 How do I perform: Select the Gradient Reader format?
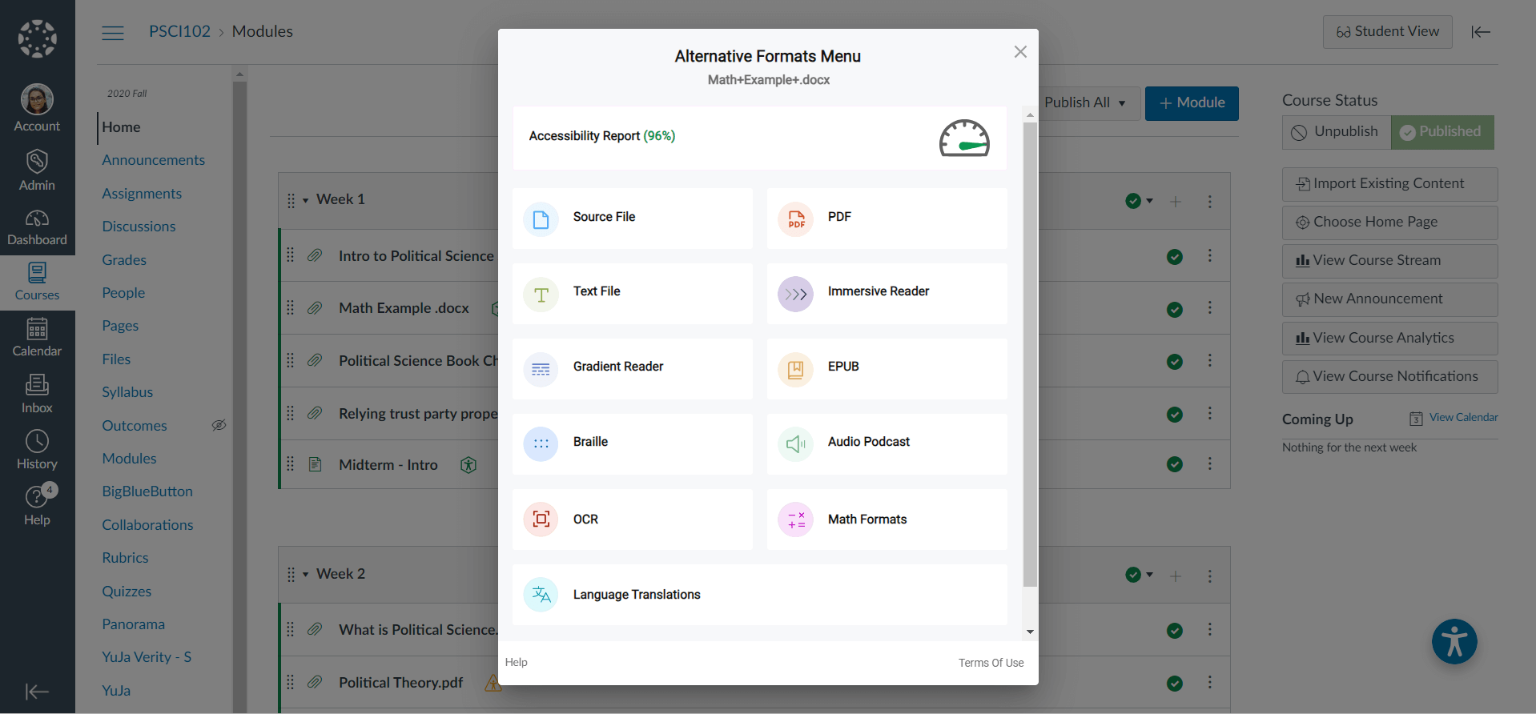[x=633, y=368]
